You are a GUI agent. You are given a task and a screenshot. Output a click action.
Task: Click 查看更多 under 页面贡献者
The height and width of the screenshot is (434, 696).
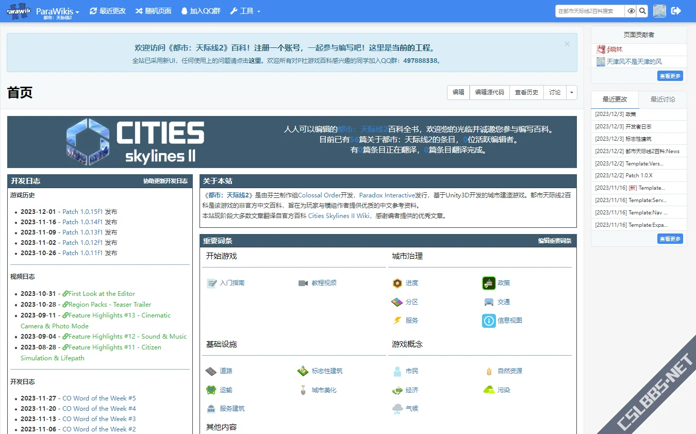(x=670, y=76)
